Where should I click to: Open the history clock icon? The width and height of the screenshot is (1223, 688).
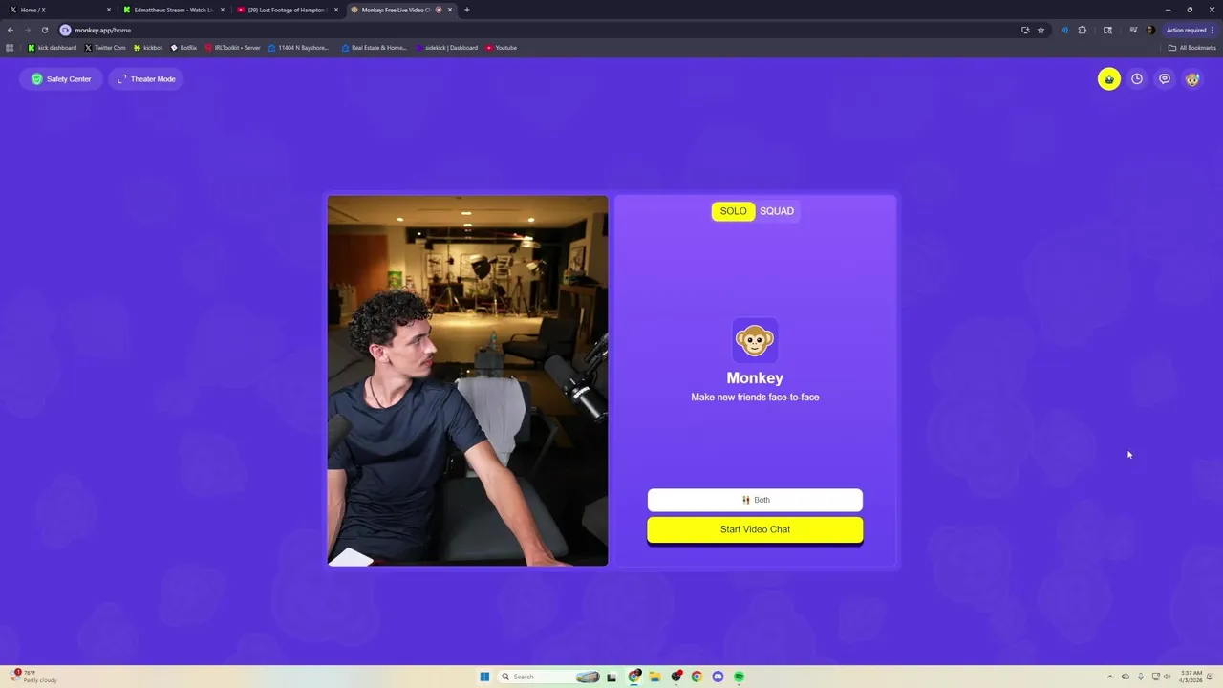1137,79
